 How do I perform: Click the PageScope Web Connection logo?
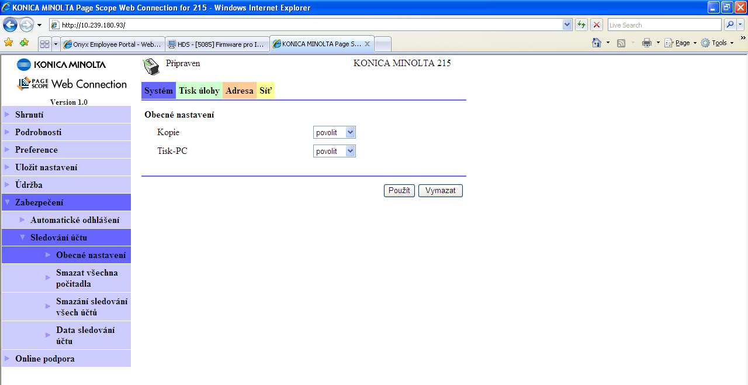coord(72,84)
